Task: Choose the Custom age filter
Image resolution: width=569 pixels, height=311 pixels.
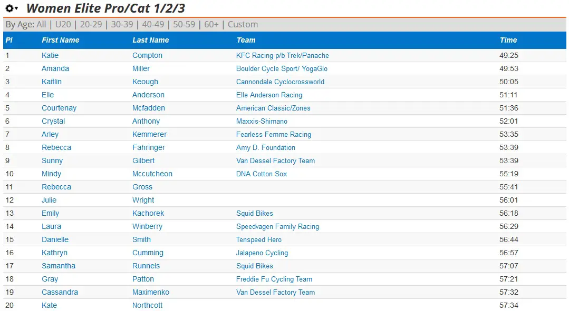Action: 243,24
